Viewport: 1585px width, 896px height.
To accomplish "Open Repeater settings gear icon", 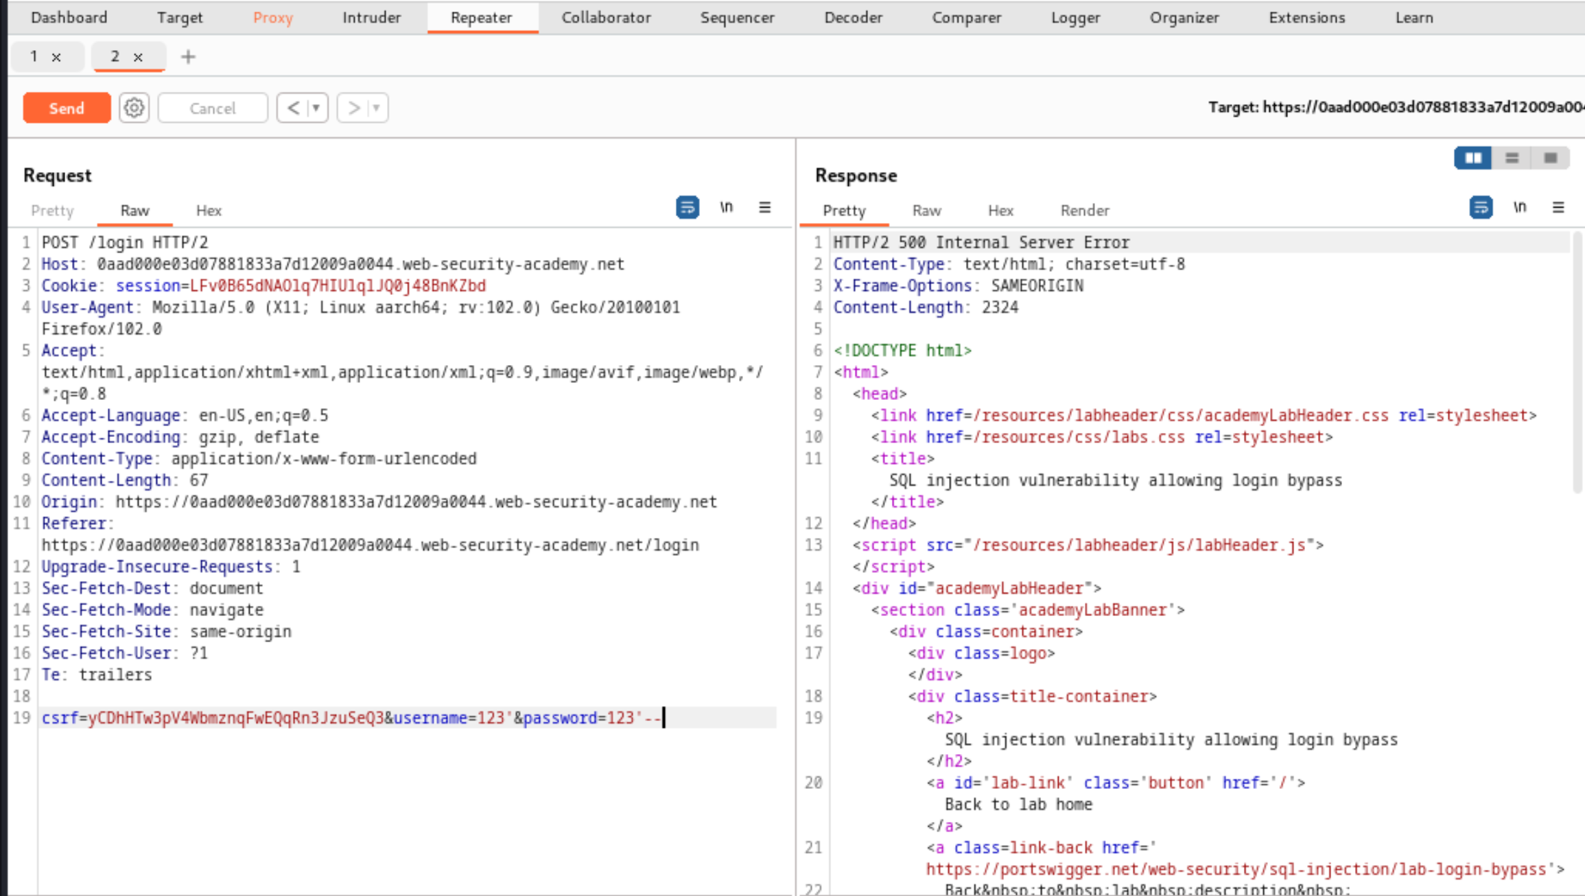I will pyautogui.click(x=134, y=108).
